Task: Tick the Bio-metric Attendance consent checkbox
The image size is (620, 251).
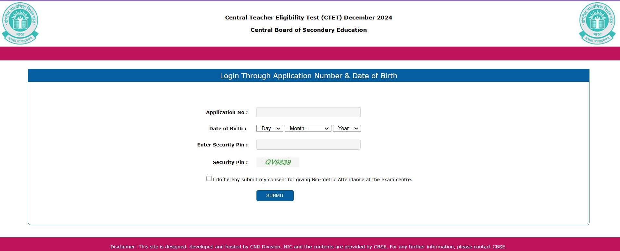Action: pyautogui.click(x=209, y=179)
